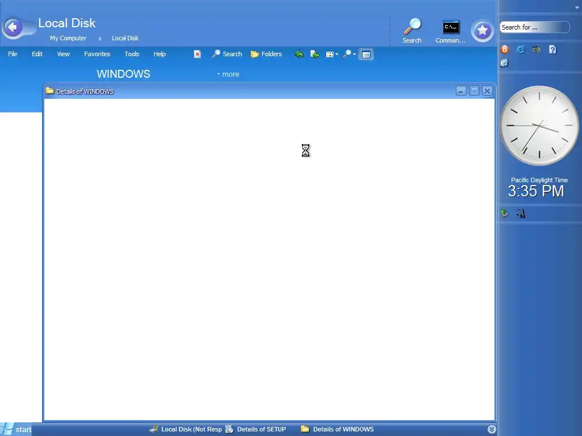Toggle the Folders pane button

click(x=266, y=54)
